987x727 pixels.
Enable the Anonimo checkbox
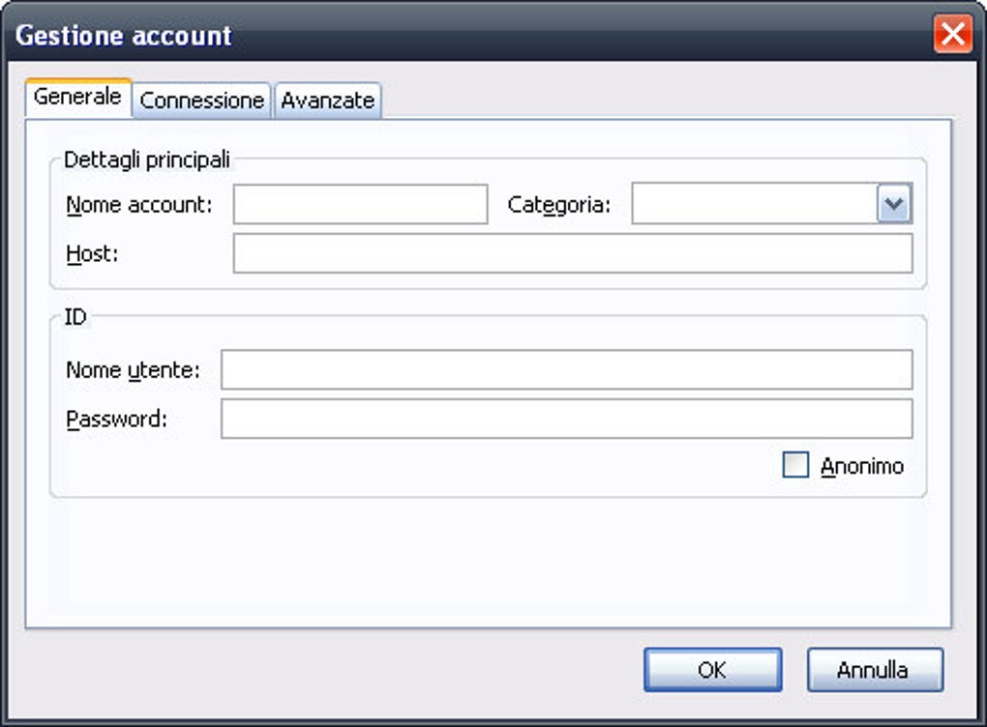(795, 466)
